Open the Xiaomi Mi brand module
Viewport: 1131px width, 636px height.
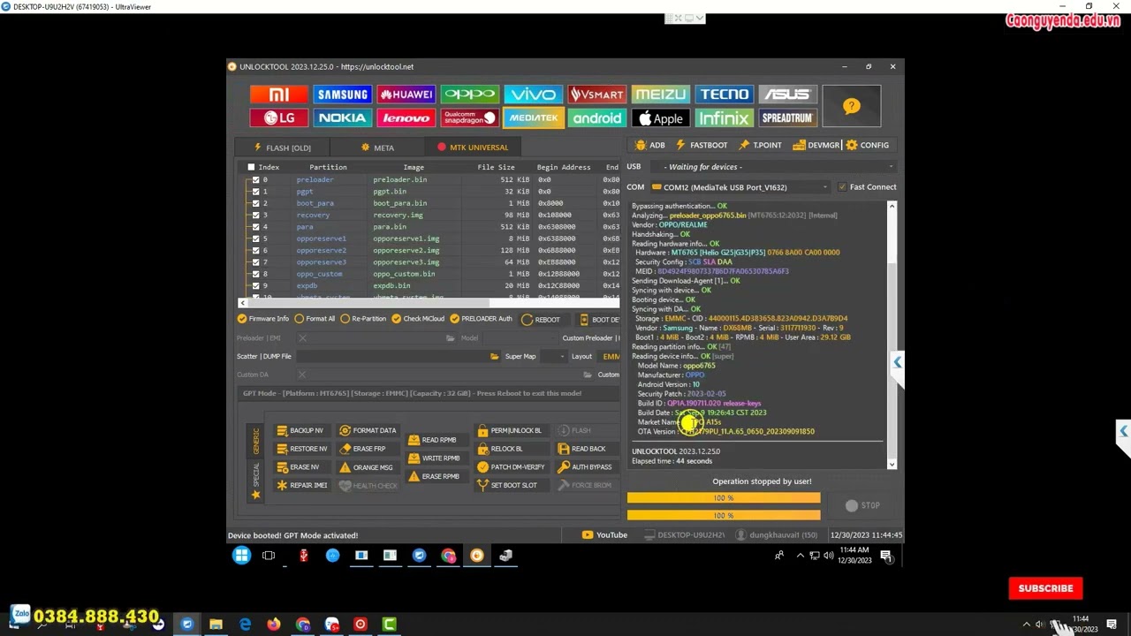point(278,95)
